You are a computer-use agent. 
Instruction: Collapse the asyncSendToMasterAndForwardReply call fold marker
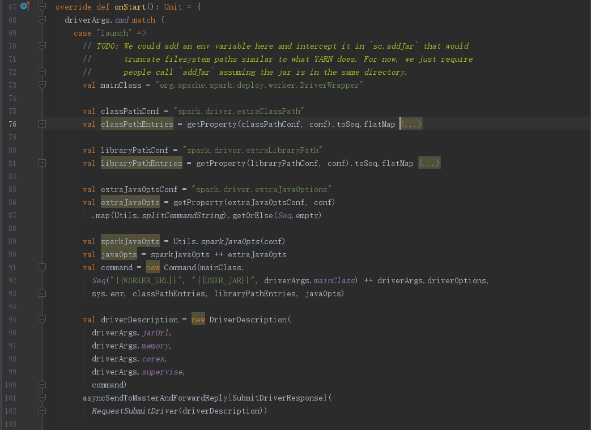coord(42,398)
